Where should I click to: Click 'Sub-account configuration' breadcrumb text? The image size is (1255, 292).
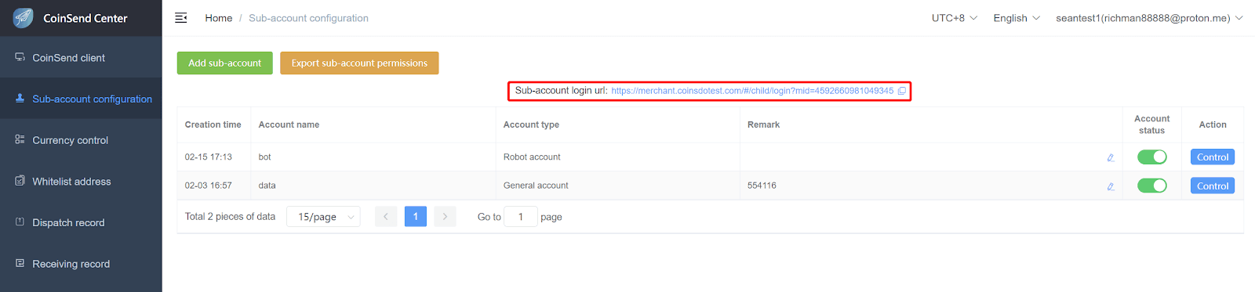click(308, 18)
